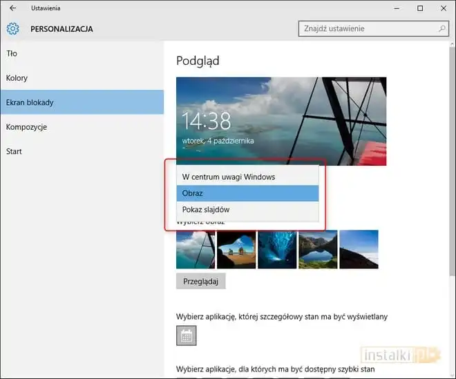Screen dimensions: 456x379
Task: Open the calendar app detailed status icon
Action: (x=187, y=336)
